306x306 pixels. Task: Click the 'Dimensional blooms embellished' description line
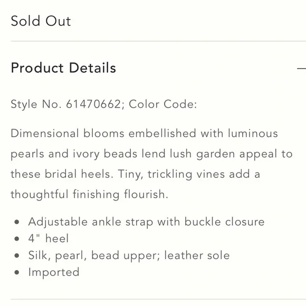[144, 133]
